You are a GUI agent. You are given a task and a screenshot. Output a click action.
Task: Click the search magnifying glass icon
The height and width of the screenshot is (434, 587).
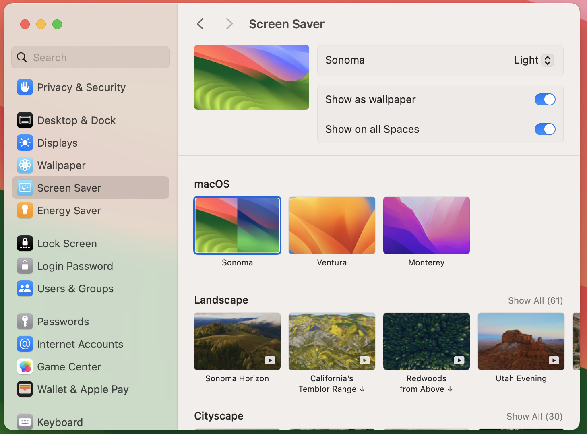click(22, 58)
